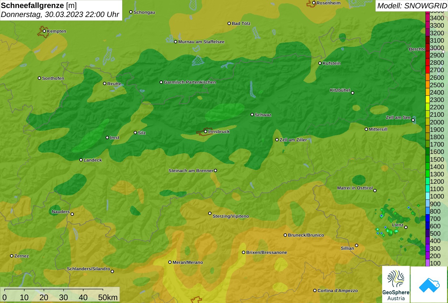448x303 pixels.
Task: Click the Bruneck/Brunico label
Action: pyautogui.click(x=306, y=235)
